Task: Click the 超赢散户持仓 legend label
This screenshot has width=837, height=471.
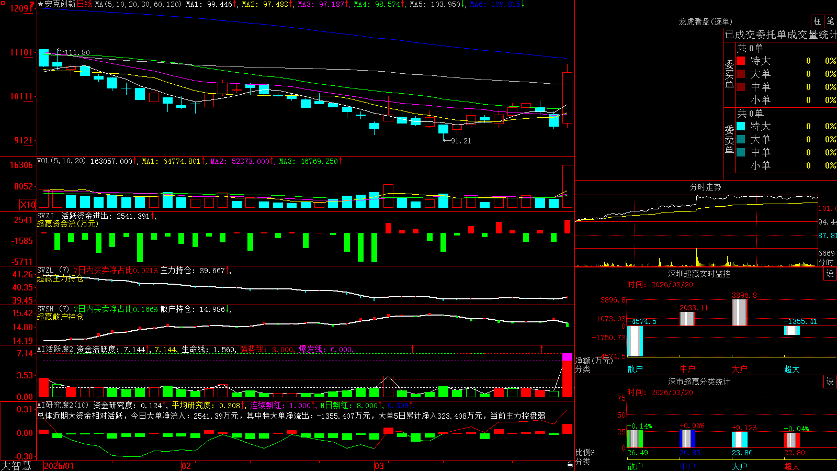Action: pos(60,317)
